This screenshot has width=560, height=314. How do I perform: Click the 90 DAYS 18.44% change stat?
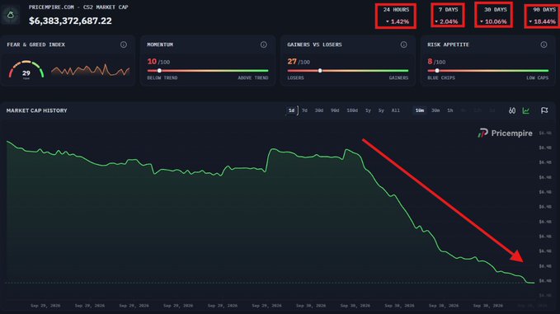pos(542,16)
